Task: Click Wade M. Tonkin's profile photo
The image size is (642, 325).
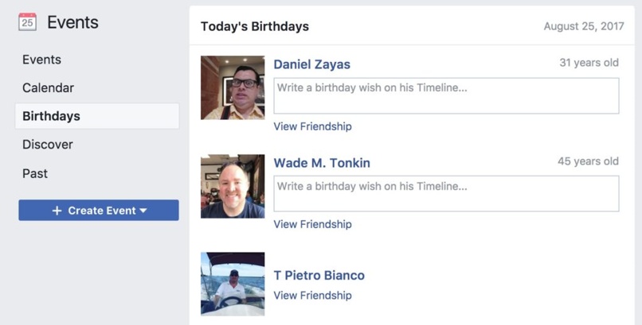Action: [233, 186]
